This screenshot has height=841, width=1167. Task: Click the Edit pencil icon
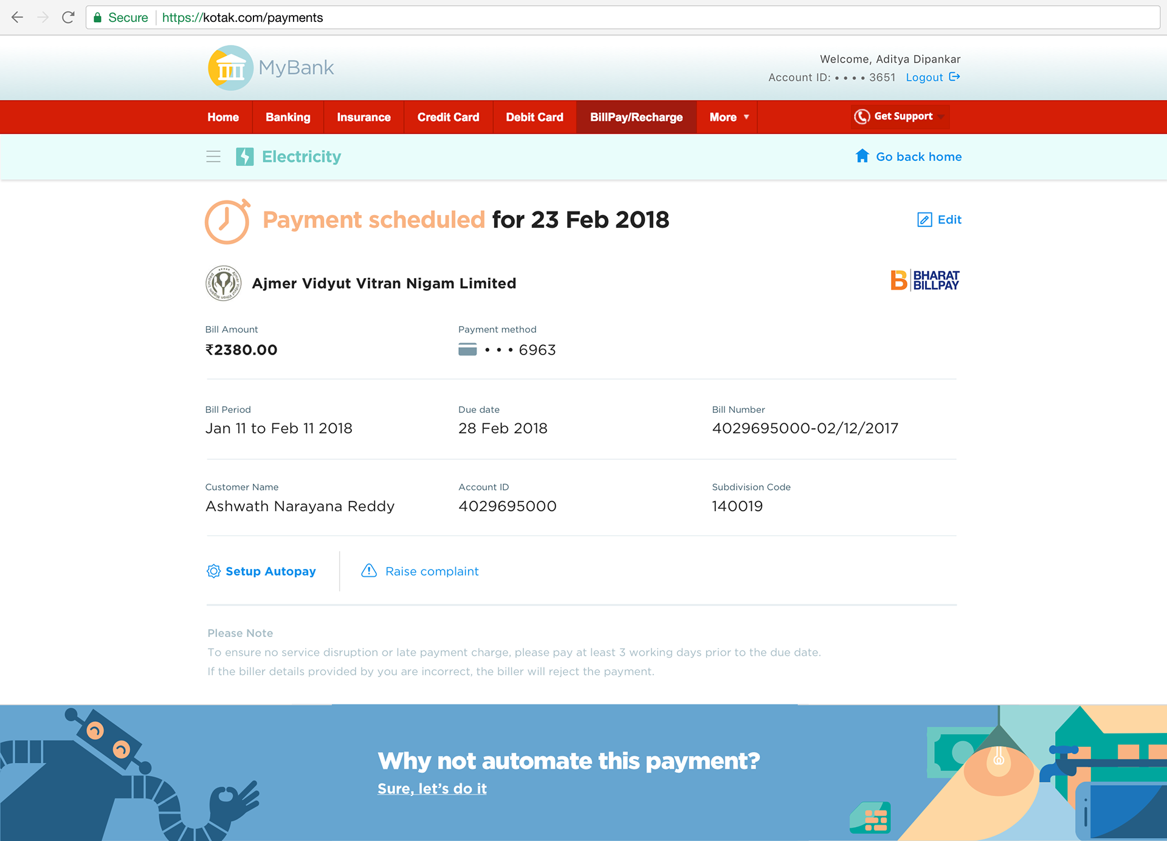pos(924,220)
